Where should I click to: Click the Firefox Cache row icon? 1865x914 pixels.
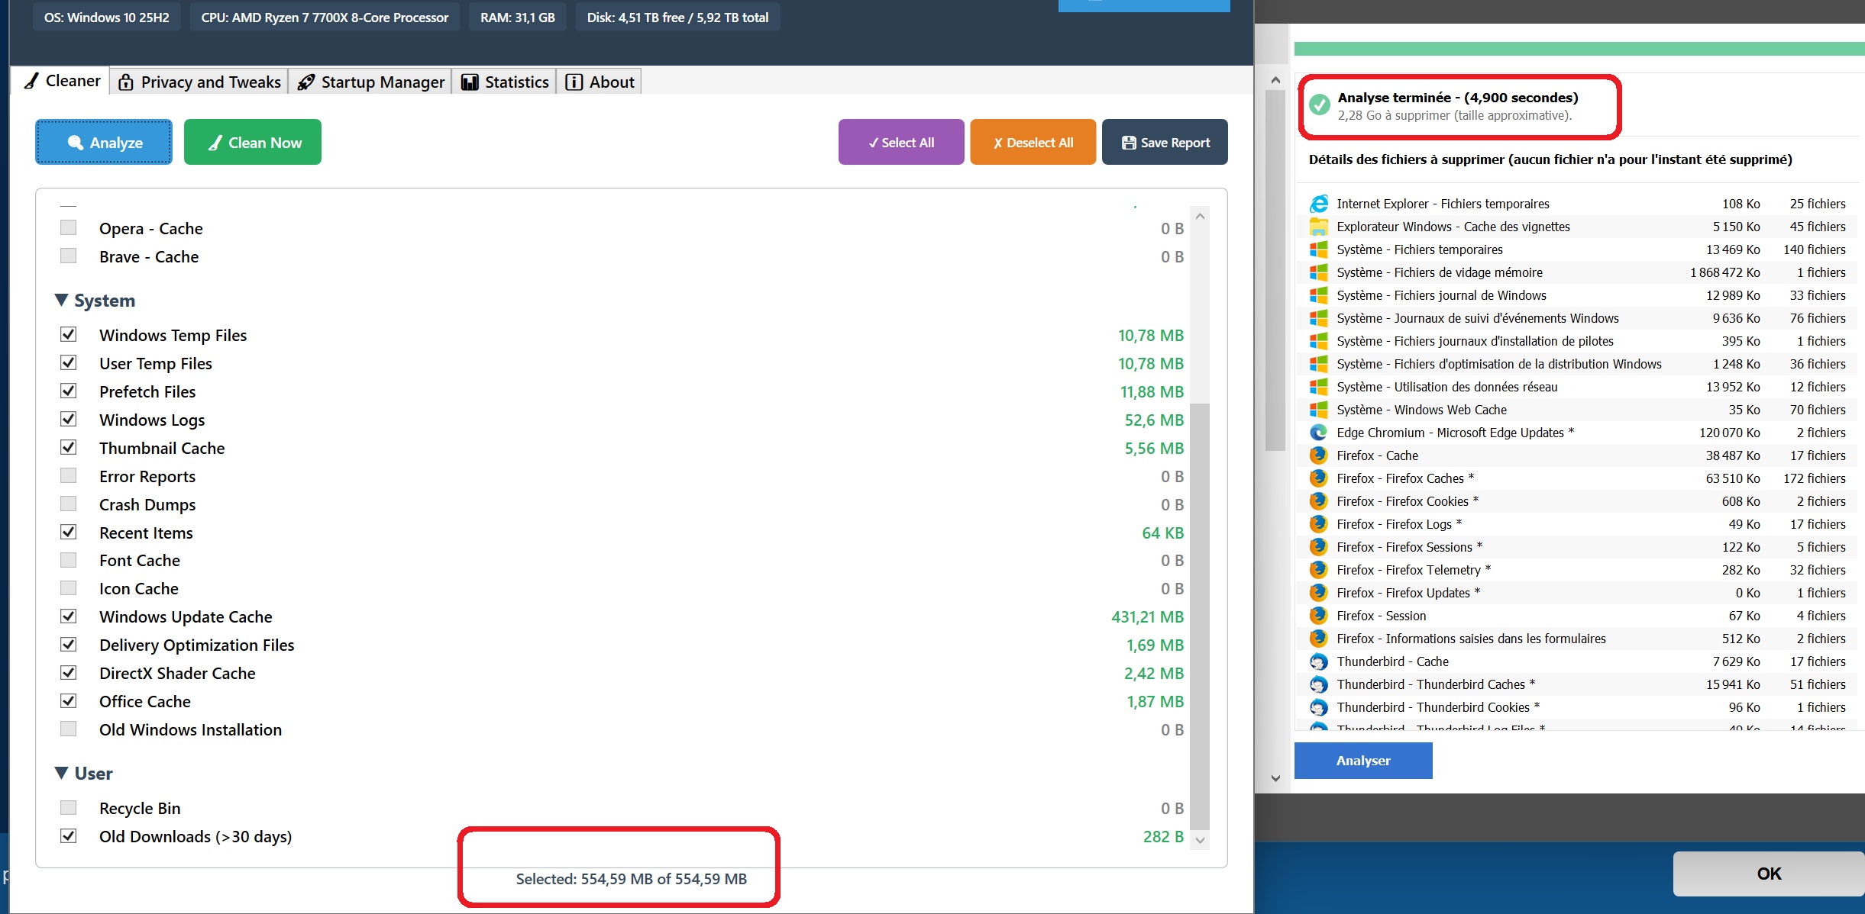(1318, 455)
